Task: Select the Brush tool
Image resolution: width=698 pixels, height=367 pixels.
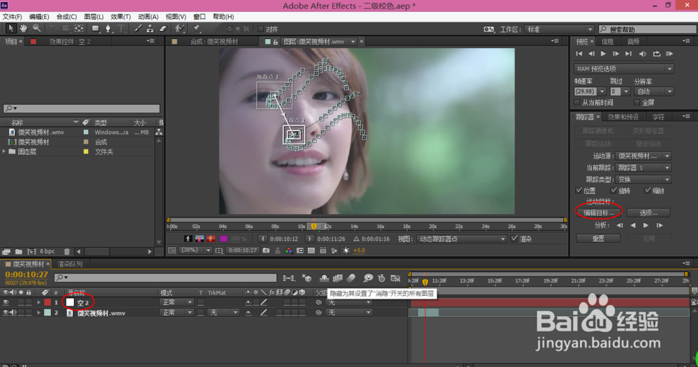Action: [x=138, y=29]
